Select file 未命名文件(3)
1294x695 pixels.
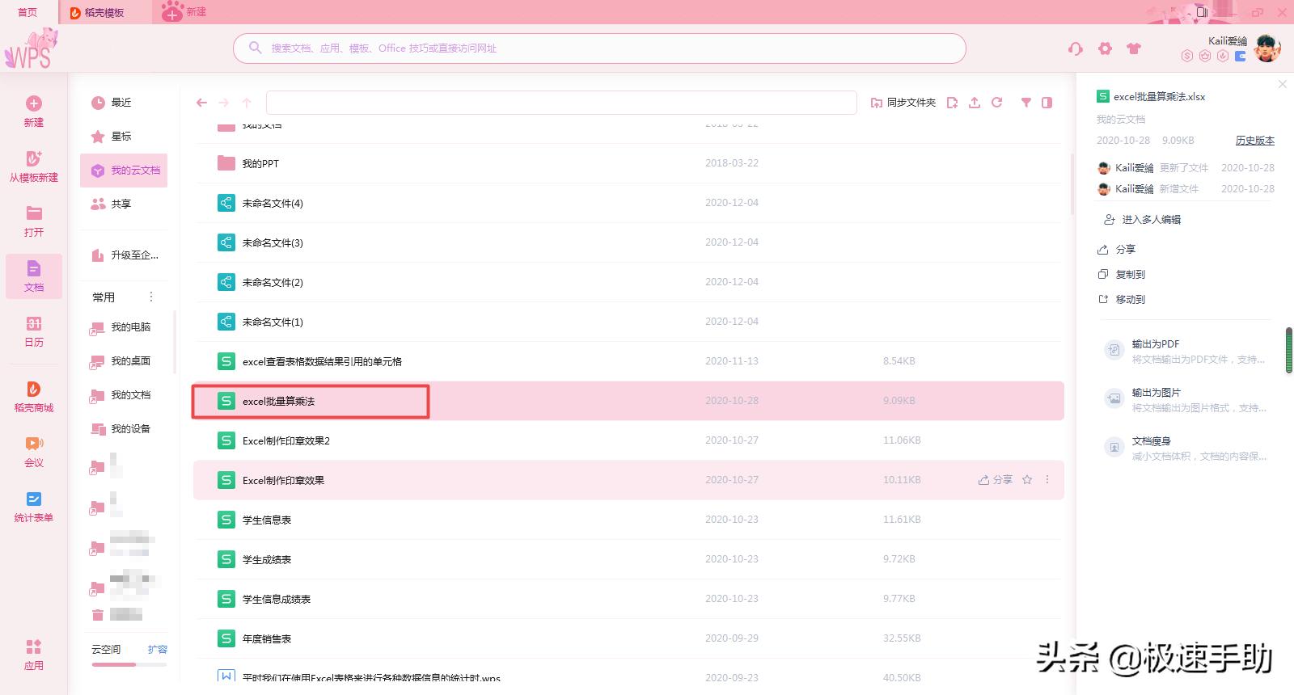click(628, 242)
